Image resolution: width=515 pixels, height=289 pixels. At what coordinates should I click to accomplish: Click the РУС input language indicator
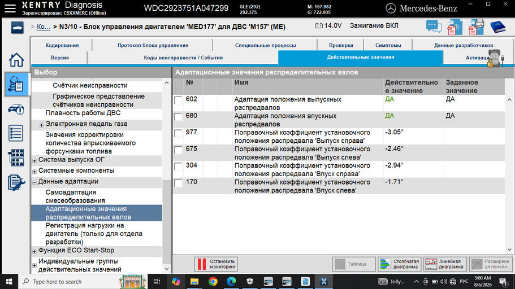point(464,282)
